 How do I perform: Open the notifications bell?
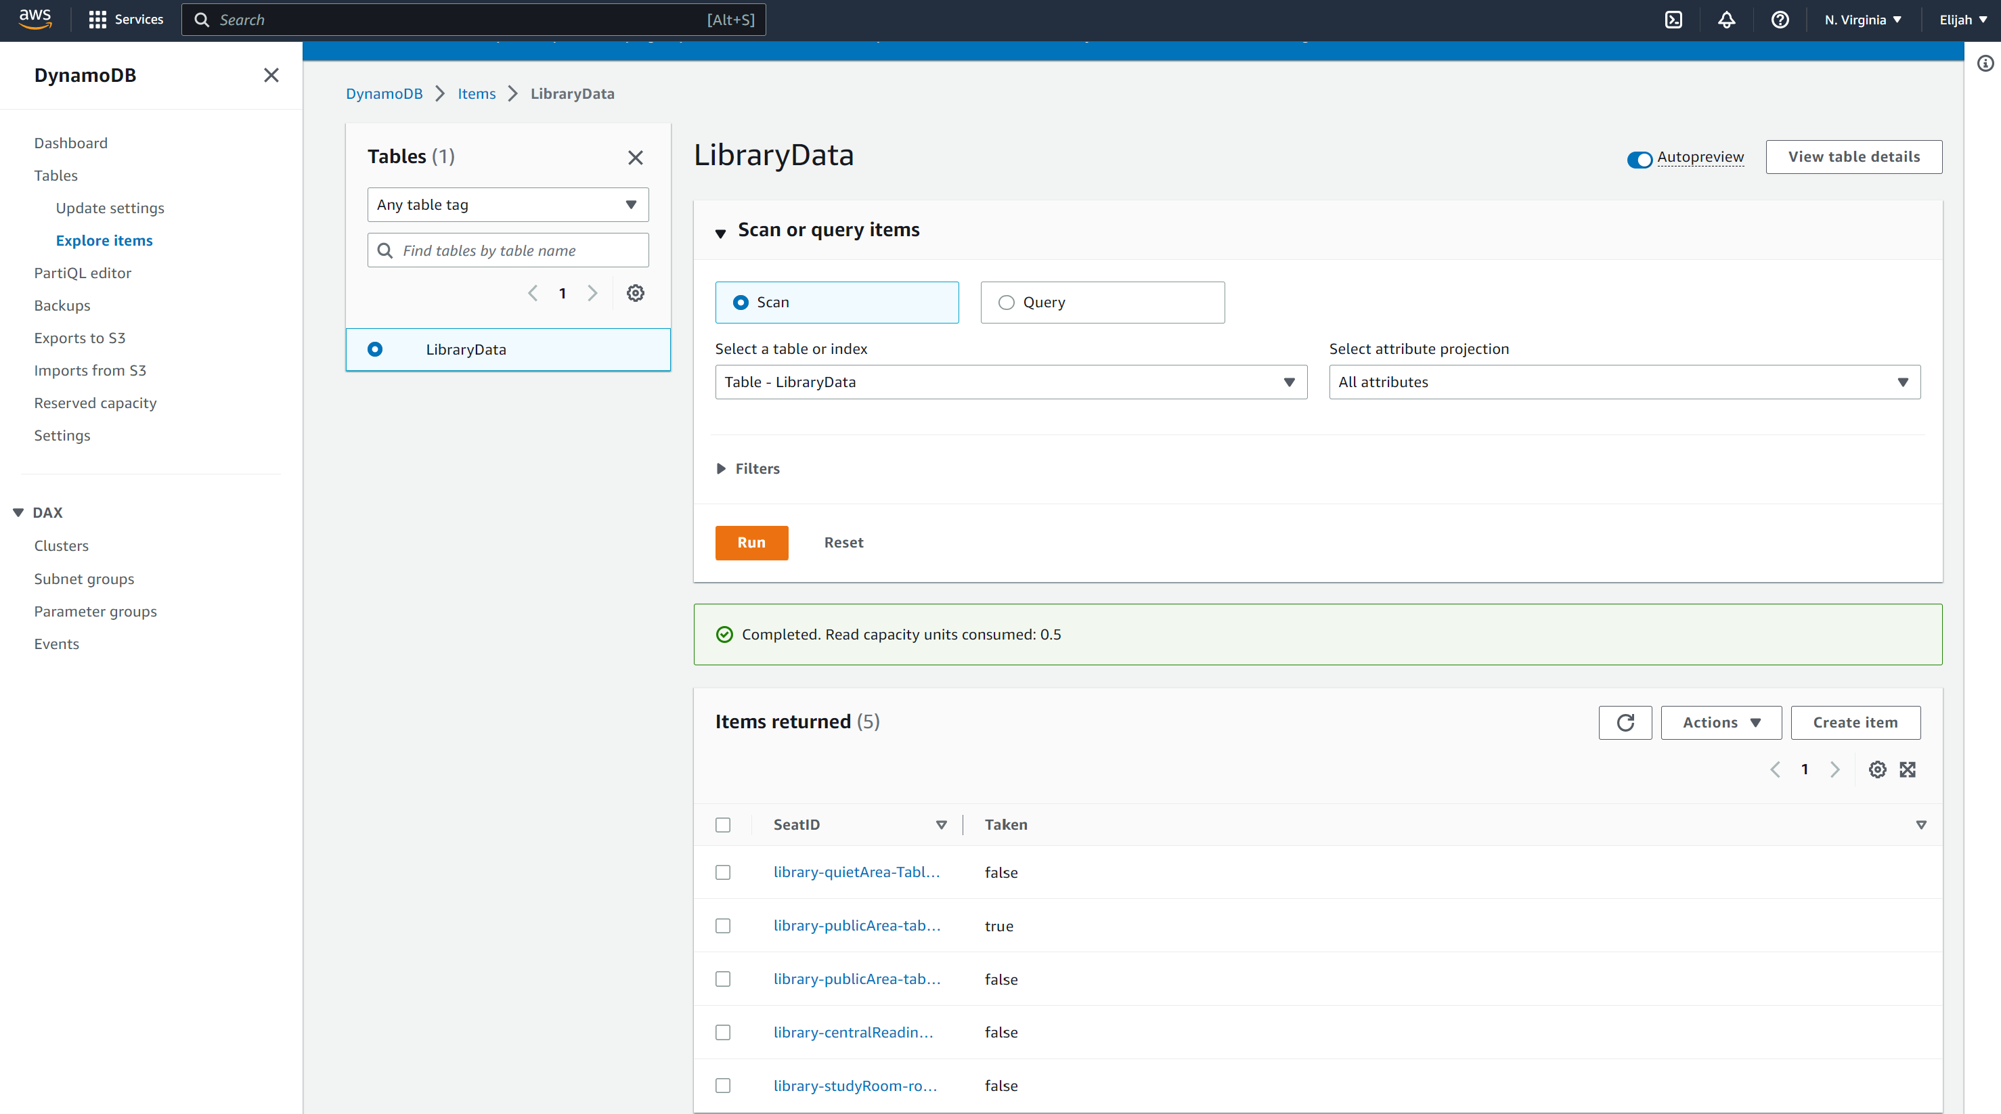pyautogui.click(x=1726, y=20)
